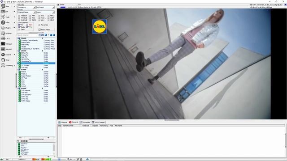This screenshot has width=287, height=161.
Task: Toggle the Favorites checkbox
Action: pos(39,25)
